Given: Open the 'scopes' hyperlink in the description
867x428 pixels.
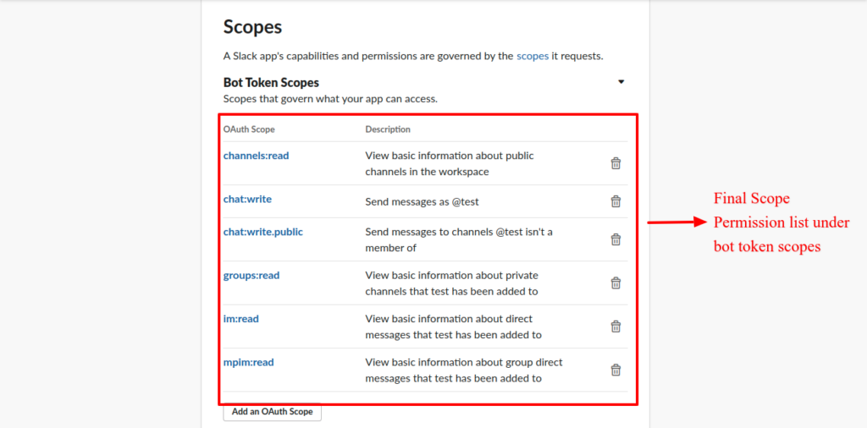Looking at the screenshot, I should tap(533, 56).
